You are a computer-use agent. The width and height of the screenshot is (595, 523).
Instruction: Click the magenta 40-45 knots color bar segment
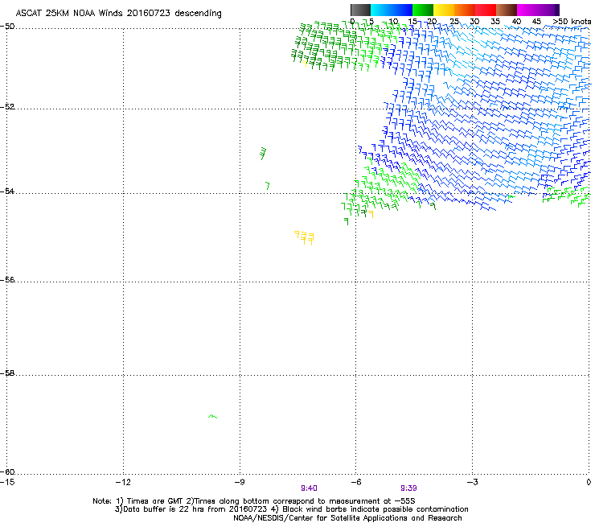point(527,10)
